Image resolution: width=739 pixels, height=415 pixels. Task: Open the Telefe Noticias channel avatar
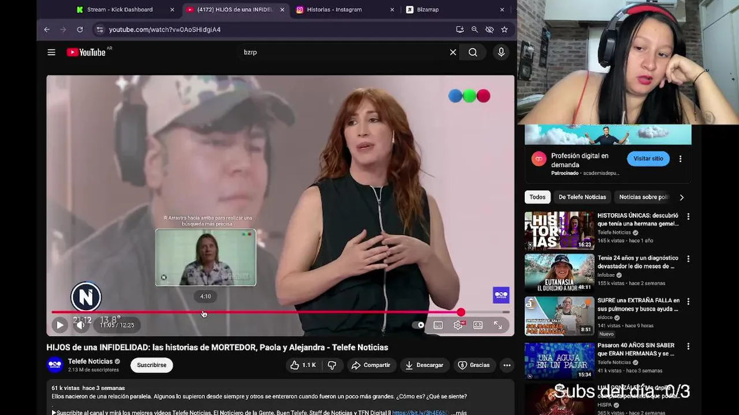pyautogui.click(x=55, y=365)
